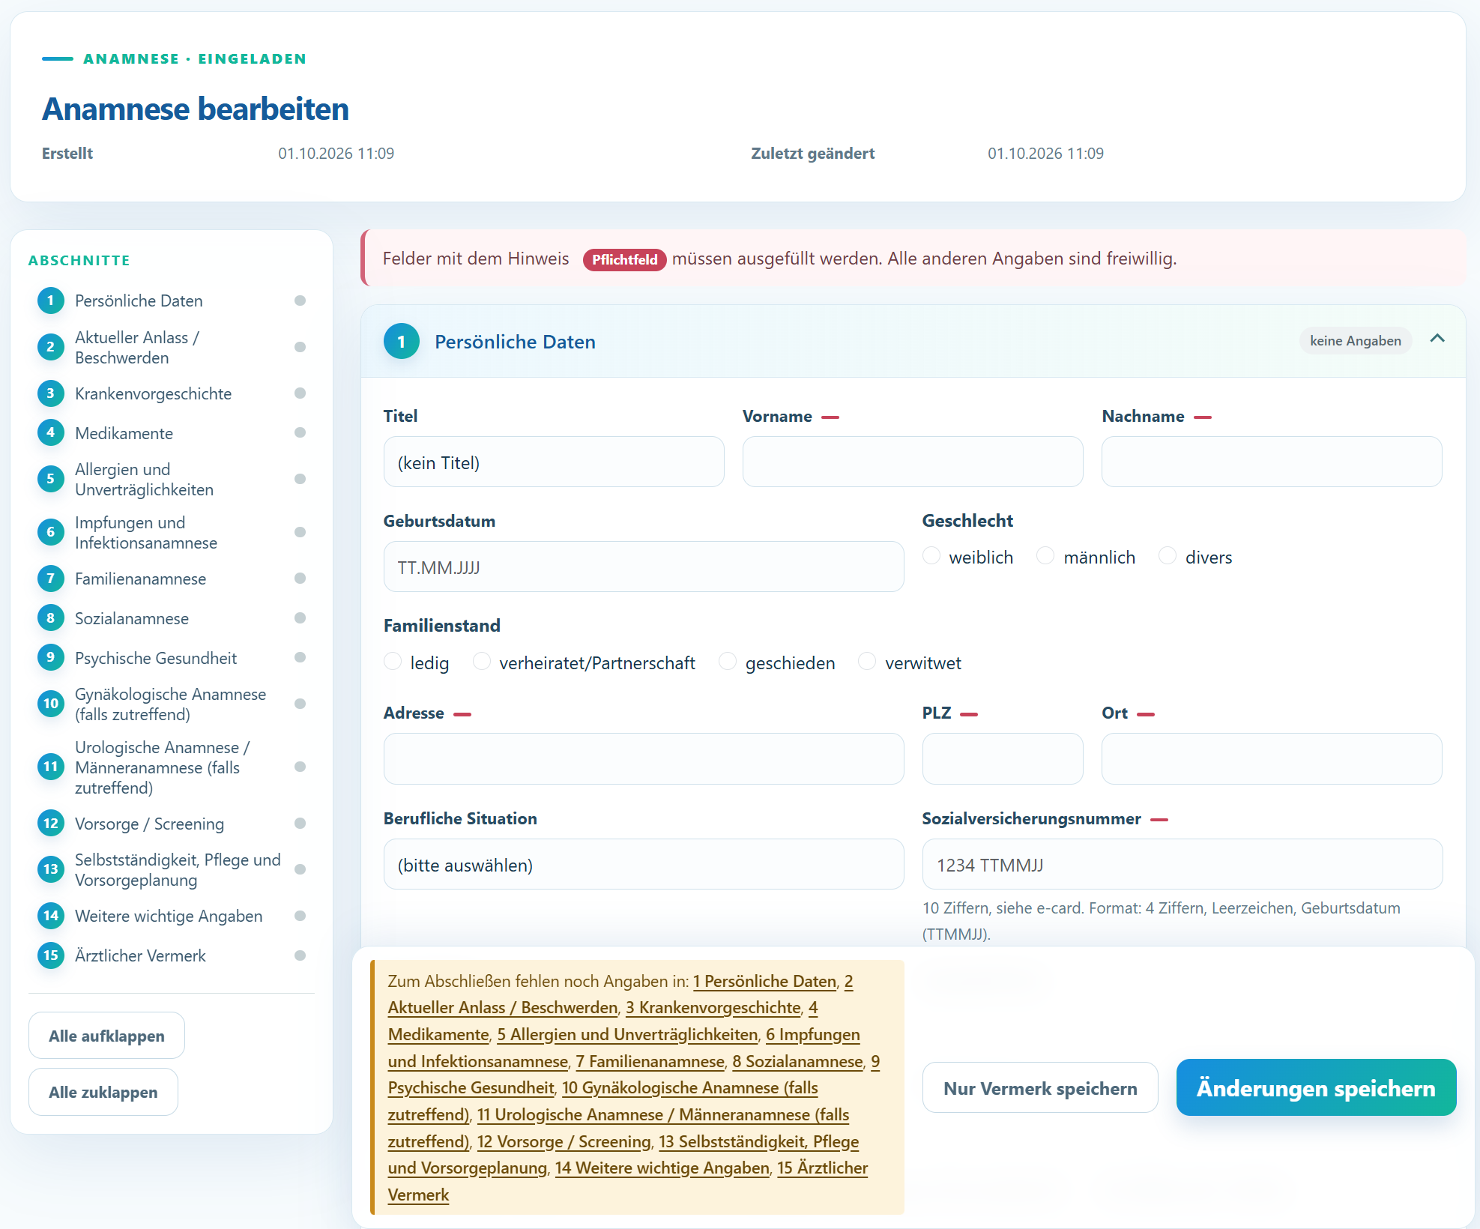Image resolution: width=1480 pixels, height=1229 pixels.
Task: Collapse Persönliche Daten panel with chevron
Action: point(1437,339)
